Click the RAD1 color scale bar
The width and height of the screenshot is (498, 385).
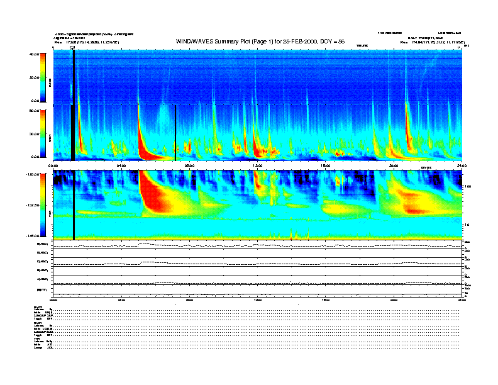tap(43, 133)
